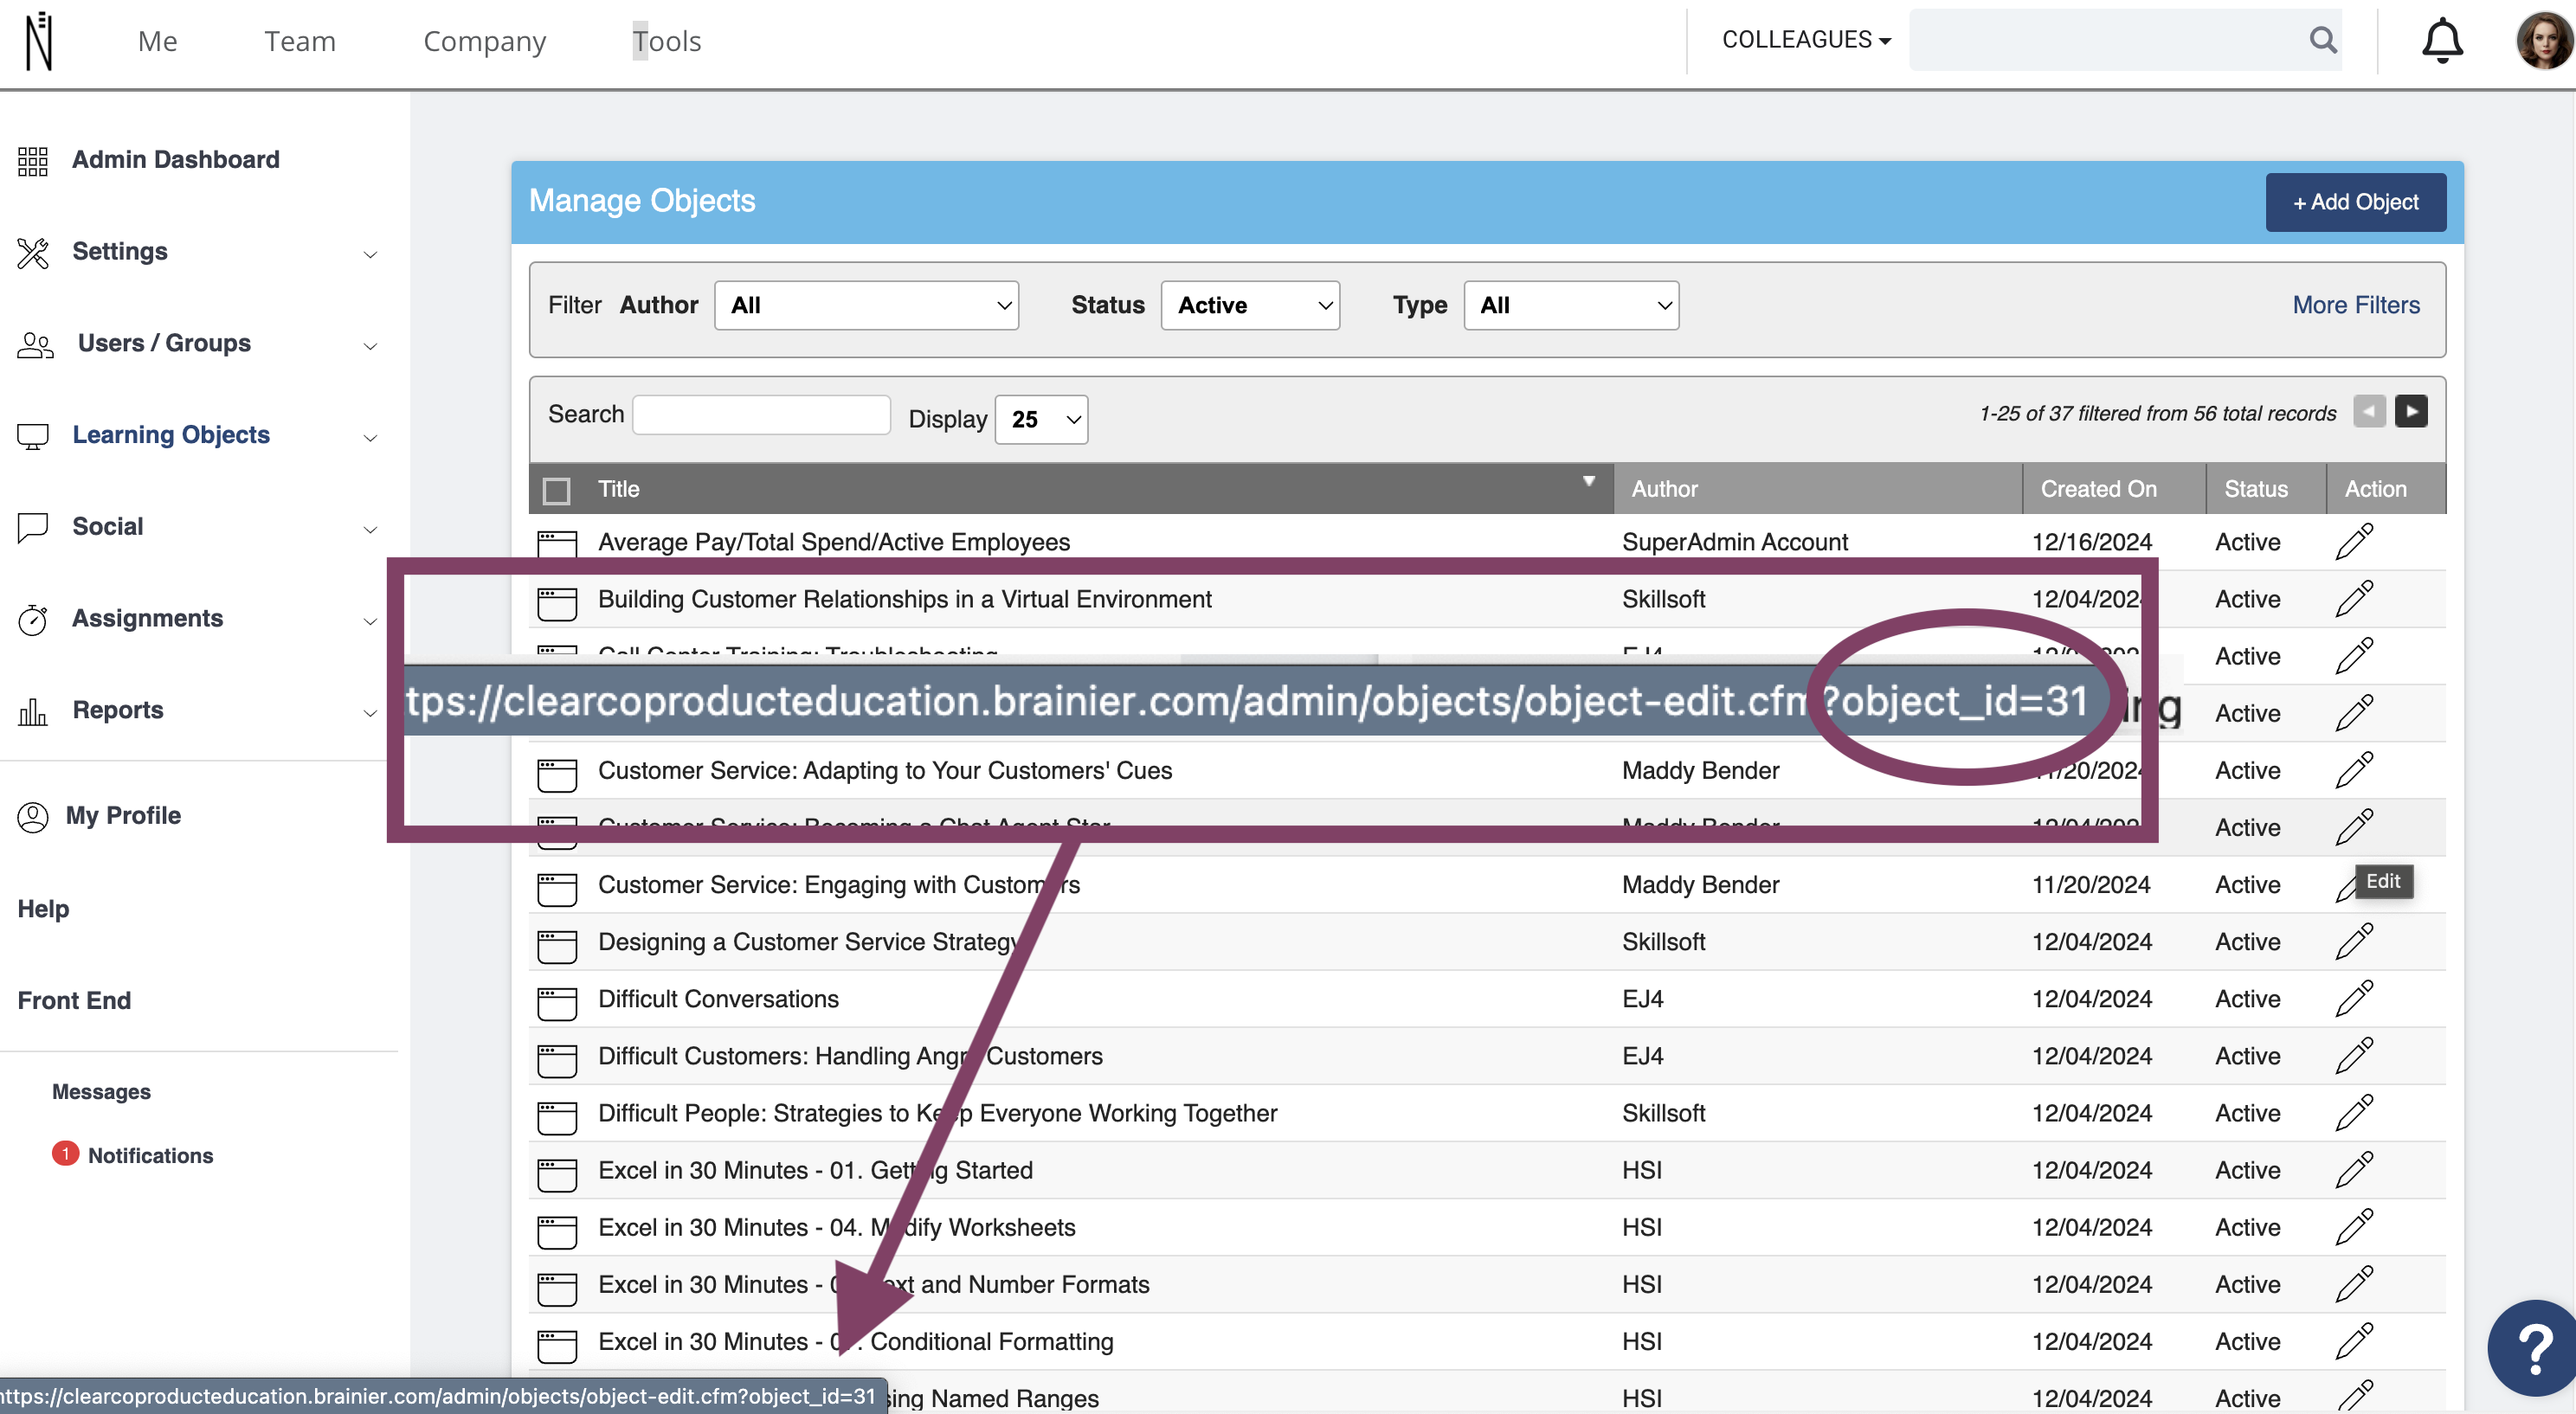The image size is (2576, 1414).
Task: Edit Excel Conditional Formatting pencil icon
Action: click(2354, 1340)
